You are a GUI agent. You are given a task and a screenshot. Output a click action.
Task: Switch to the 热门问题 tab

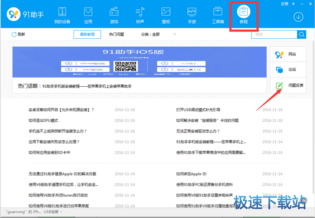tap(116, 35)
